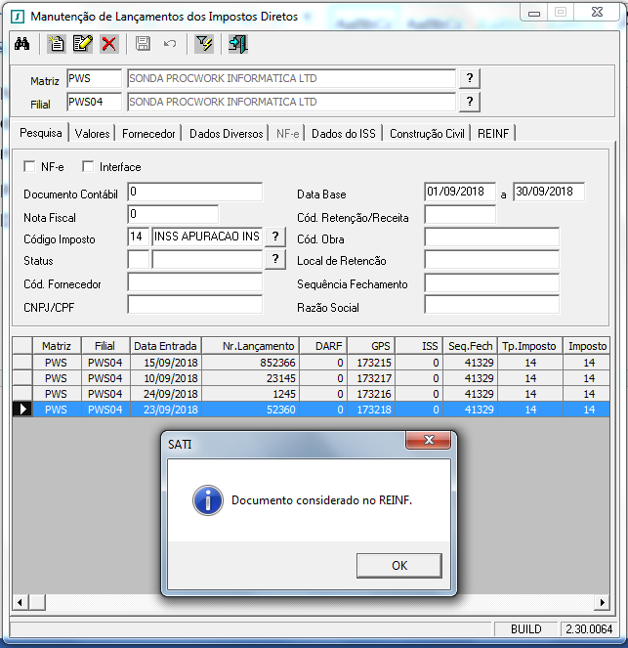
Task: Click version 2.30.0064 in status bar
Action: pyautogui.click(x=589, y=629)
